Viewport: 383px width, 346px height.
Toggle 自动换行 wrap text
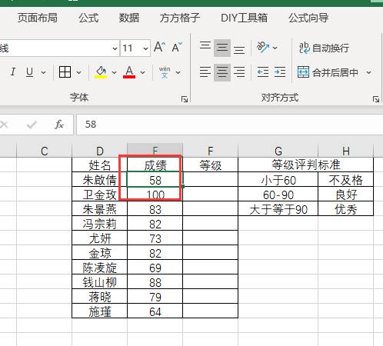pos(324,48)
